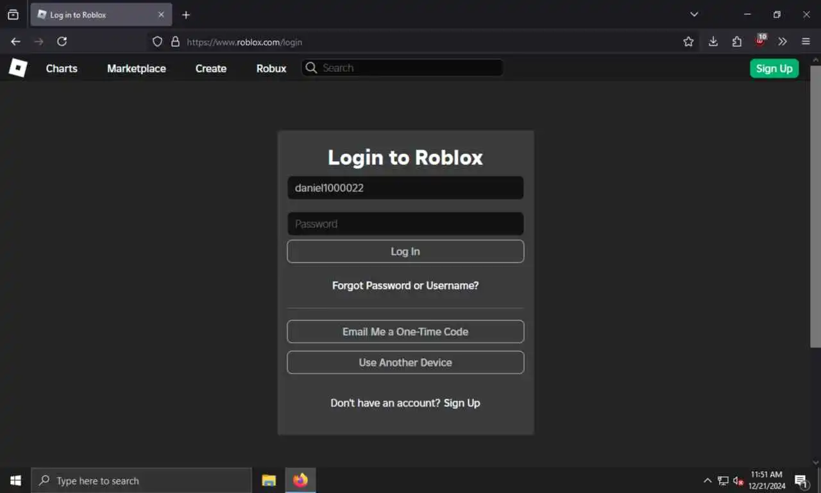
Task: Click the Use Another Device button
Action: [405, 363]
